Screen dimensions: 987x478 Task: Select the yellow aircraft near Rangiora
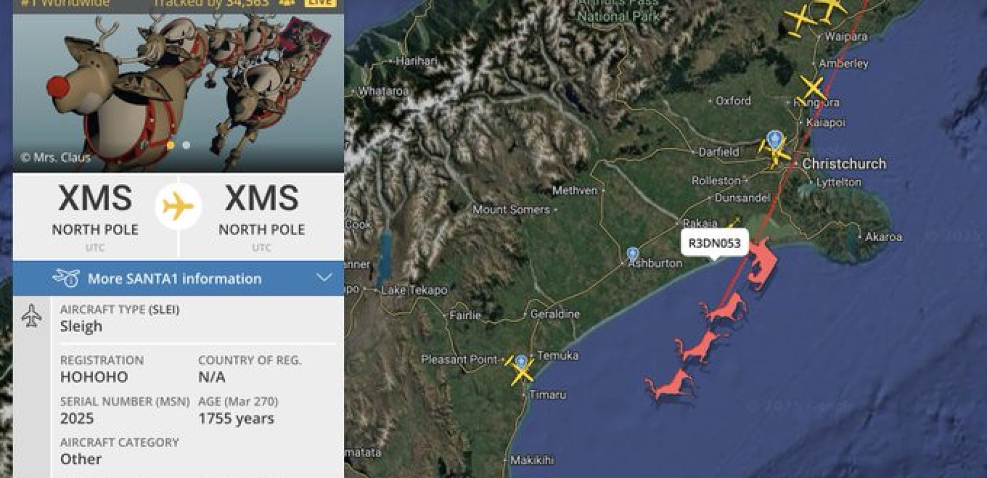coord(812,88)
